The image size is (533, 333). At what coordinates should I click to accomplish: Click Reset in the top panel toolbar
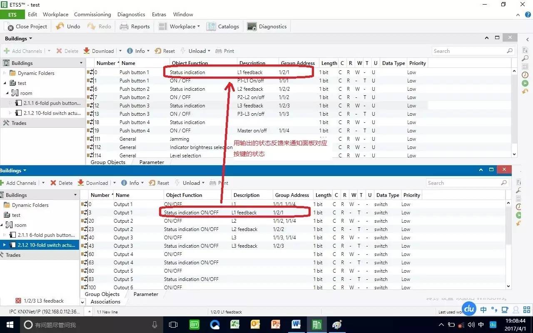(x=165, y=51)
